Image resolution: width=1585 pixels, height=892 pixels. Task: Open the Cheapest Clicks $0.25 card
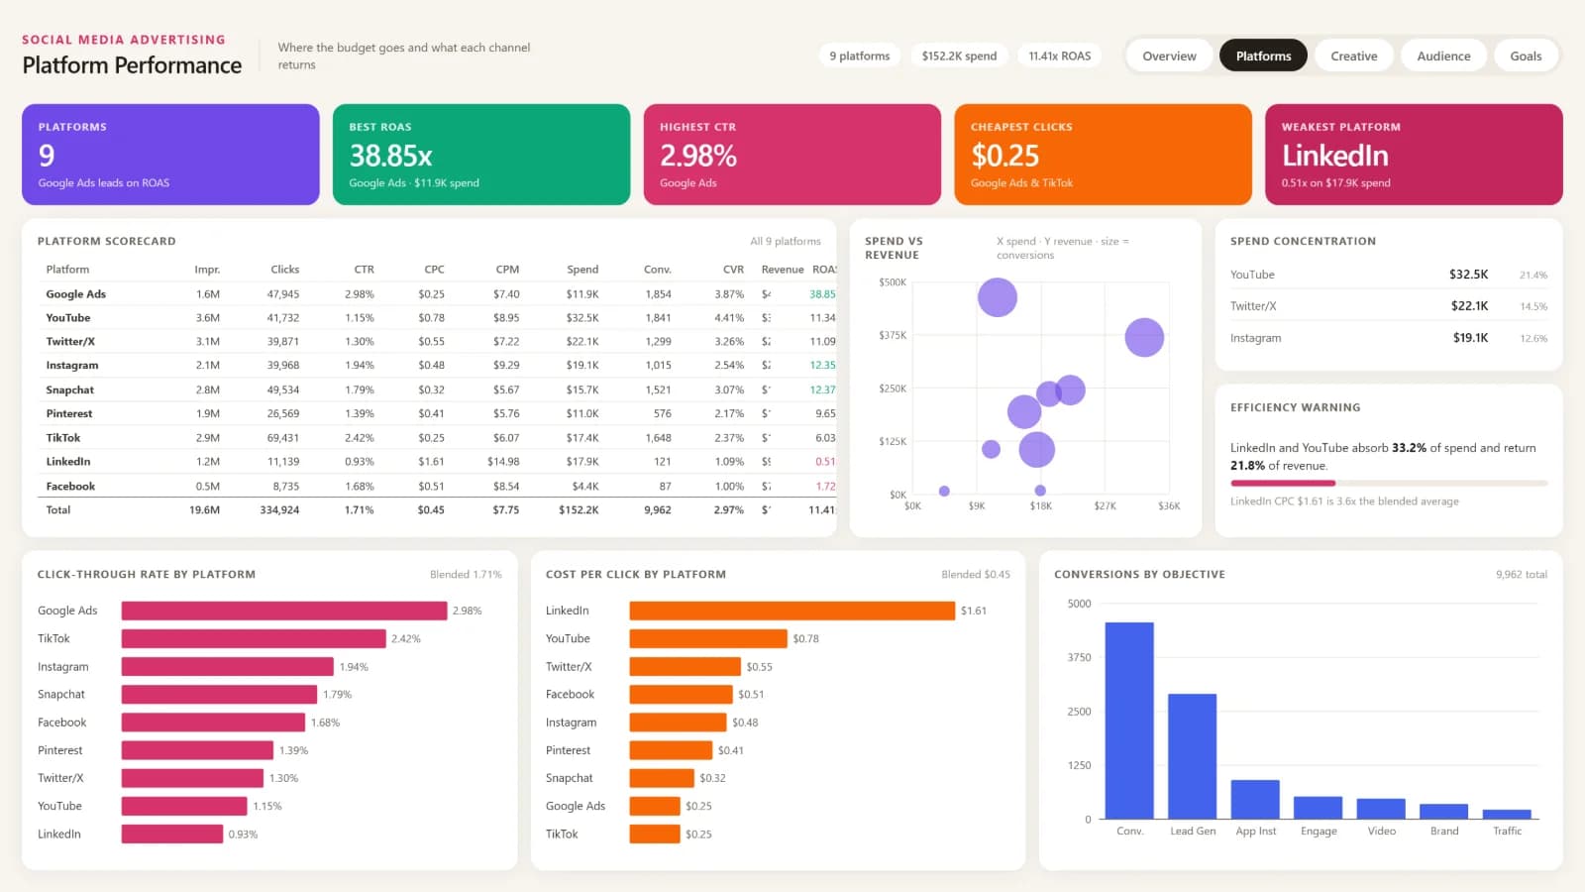[x=1103, y=155]
